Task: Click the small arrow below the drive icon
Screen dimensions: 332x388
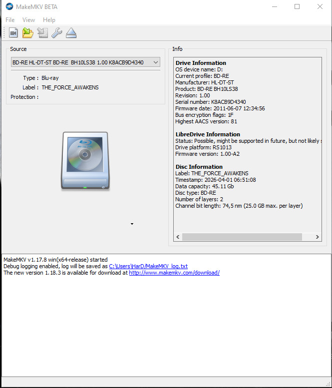Action: (132, 224)
